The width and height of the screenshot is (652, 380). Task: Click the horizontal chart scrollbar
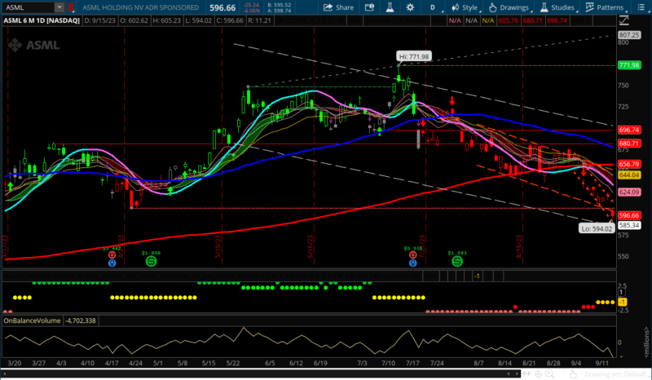(260, 373)
